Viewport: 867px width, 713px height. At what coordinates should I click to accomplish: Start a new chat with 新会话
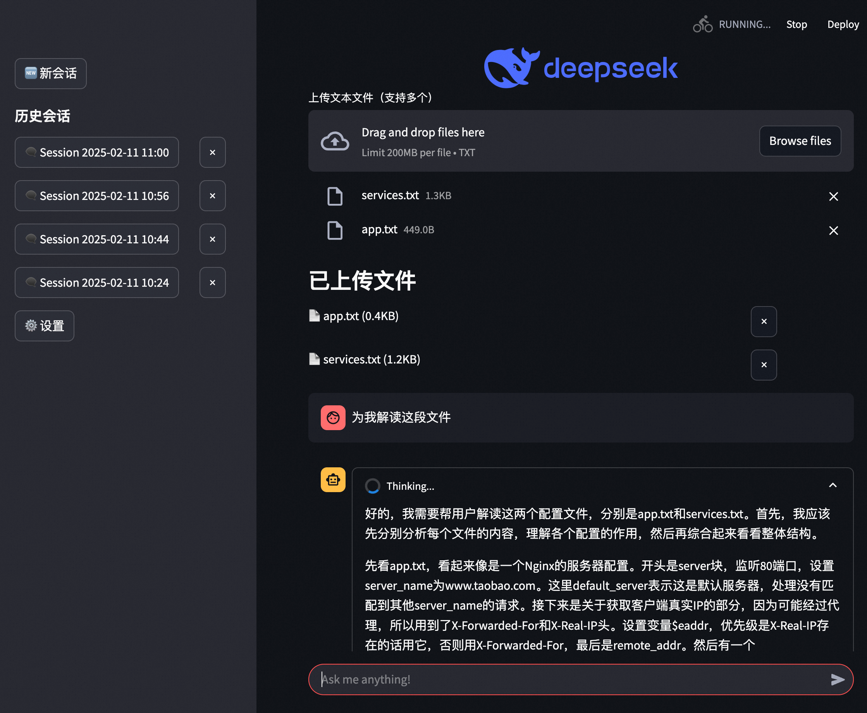tap(51, 74)
